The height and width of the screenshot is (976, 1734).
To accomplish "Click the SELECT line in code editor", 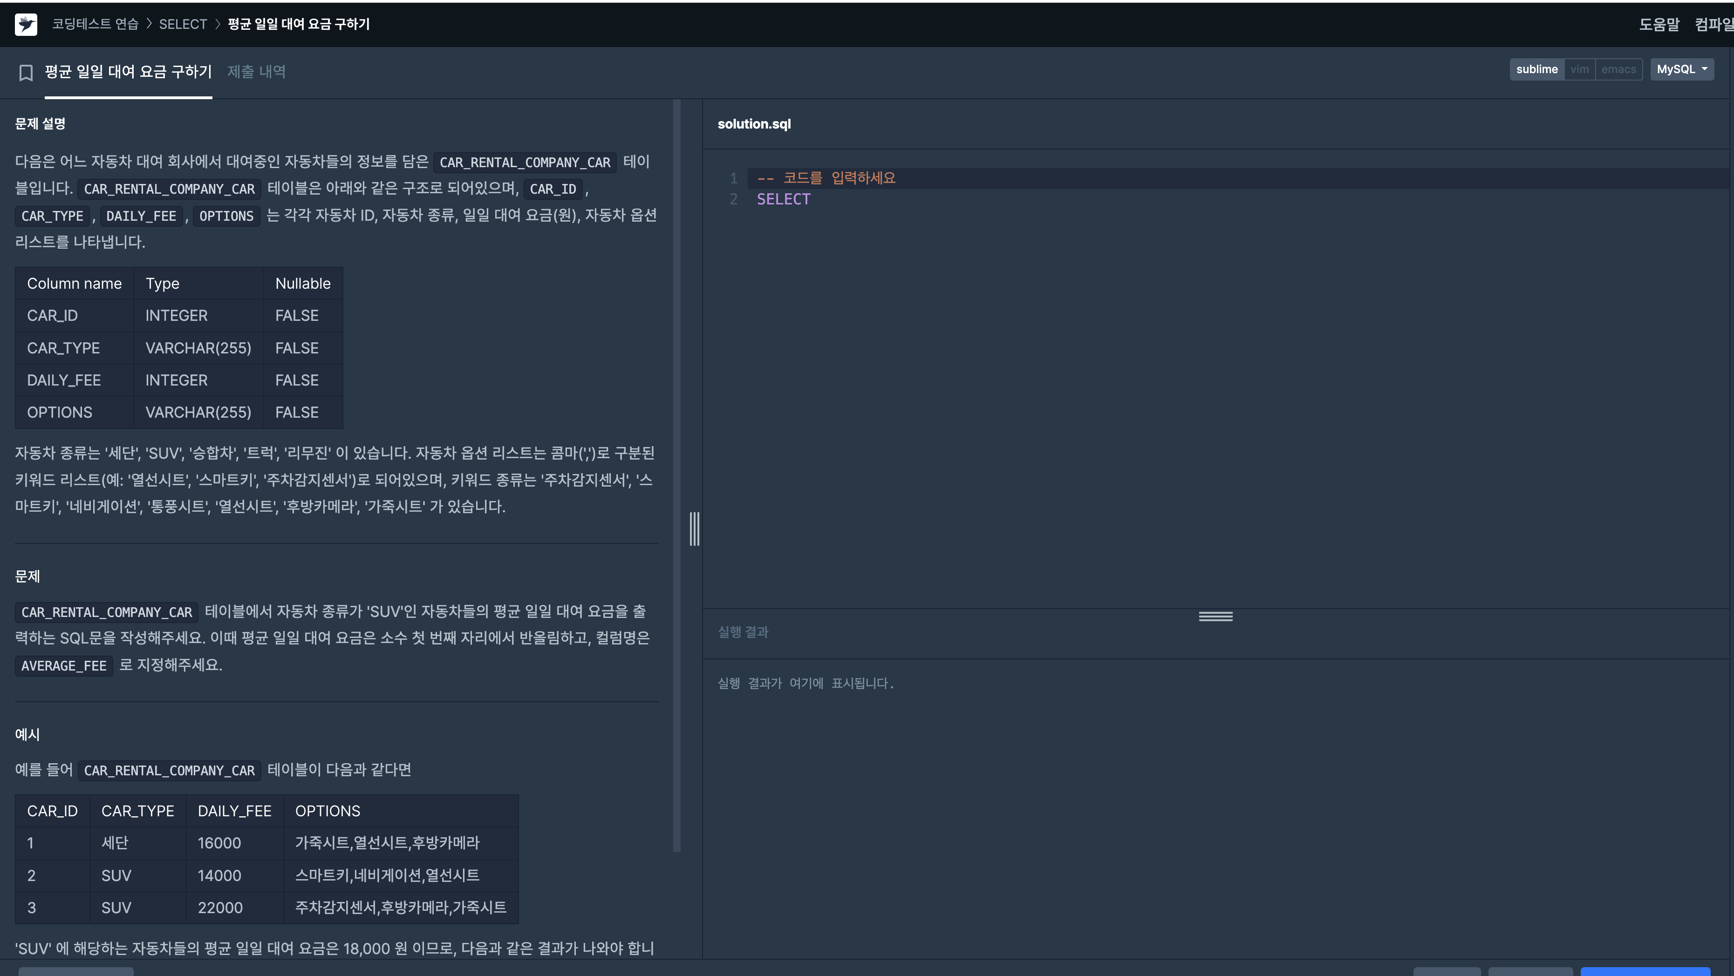I will (783, 199).
